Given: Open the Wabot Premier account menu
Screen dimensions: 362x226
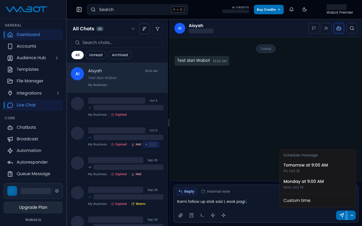Looking at the screenshot, I should point(340,10).
